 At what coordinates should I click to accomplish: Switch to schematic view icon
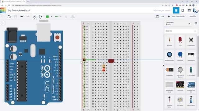183,10
